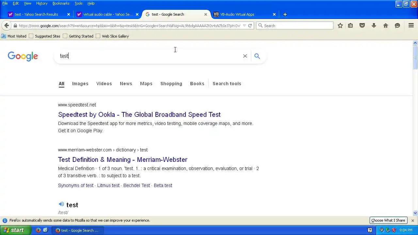Viewport: 418px width, 235px height.
Task: Go to Firefox home page icon
Action: (386, 25)
